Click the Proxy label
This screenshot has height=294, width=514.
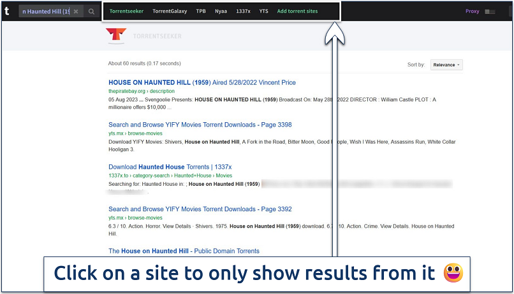pyautogui.click(x=472, y=11)
